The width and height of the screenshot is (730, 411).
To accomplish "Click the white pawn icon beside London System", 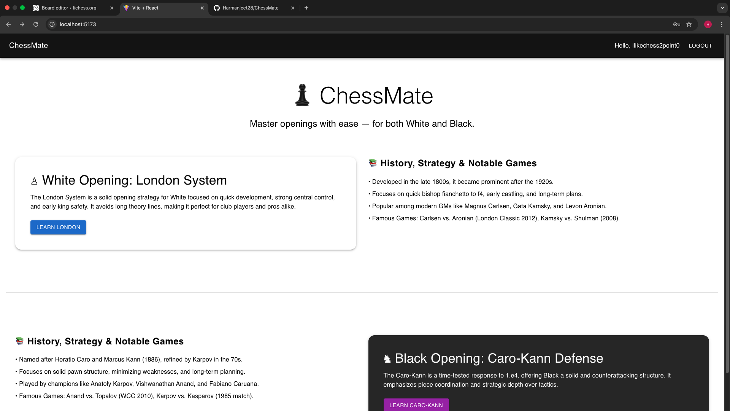I will (34, 181).
